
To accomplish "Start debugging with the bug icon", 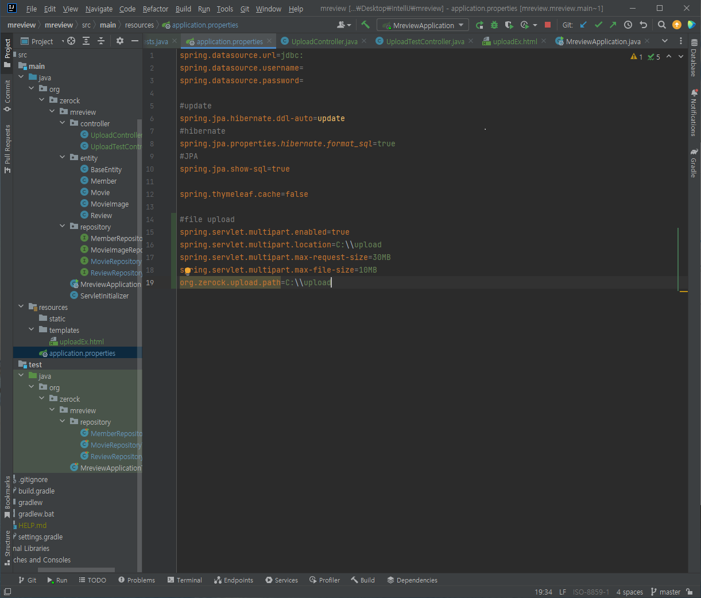I will pyautogui.click(x=494, y=25).
